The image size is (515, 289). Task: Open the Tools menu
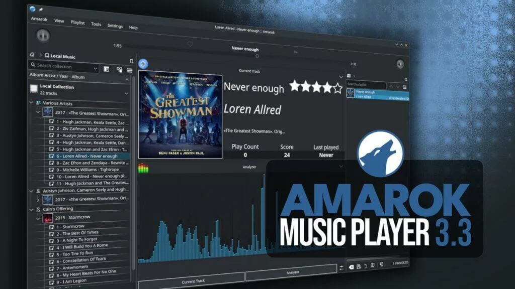pyautogui.click(x=96, y=24)
